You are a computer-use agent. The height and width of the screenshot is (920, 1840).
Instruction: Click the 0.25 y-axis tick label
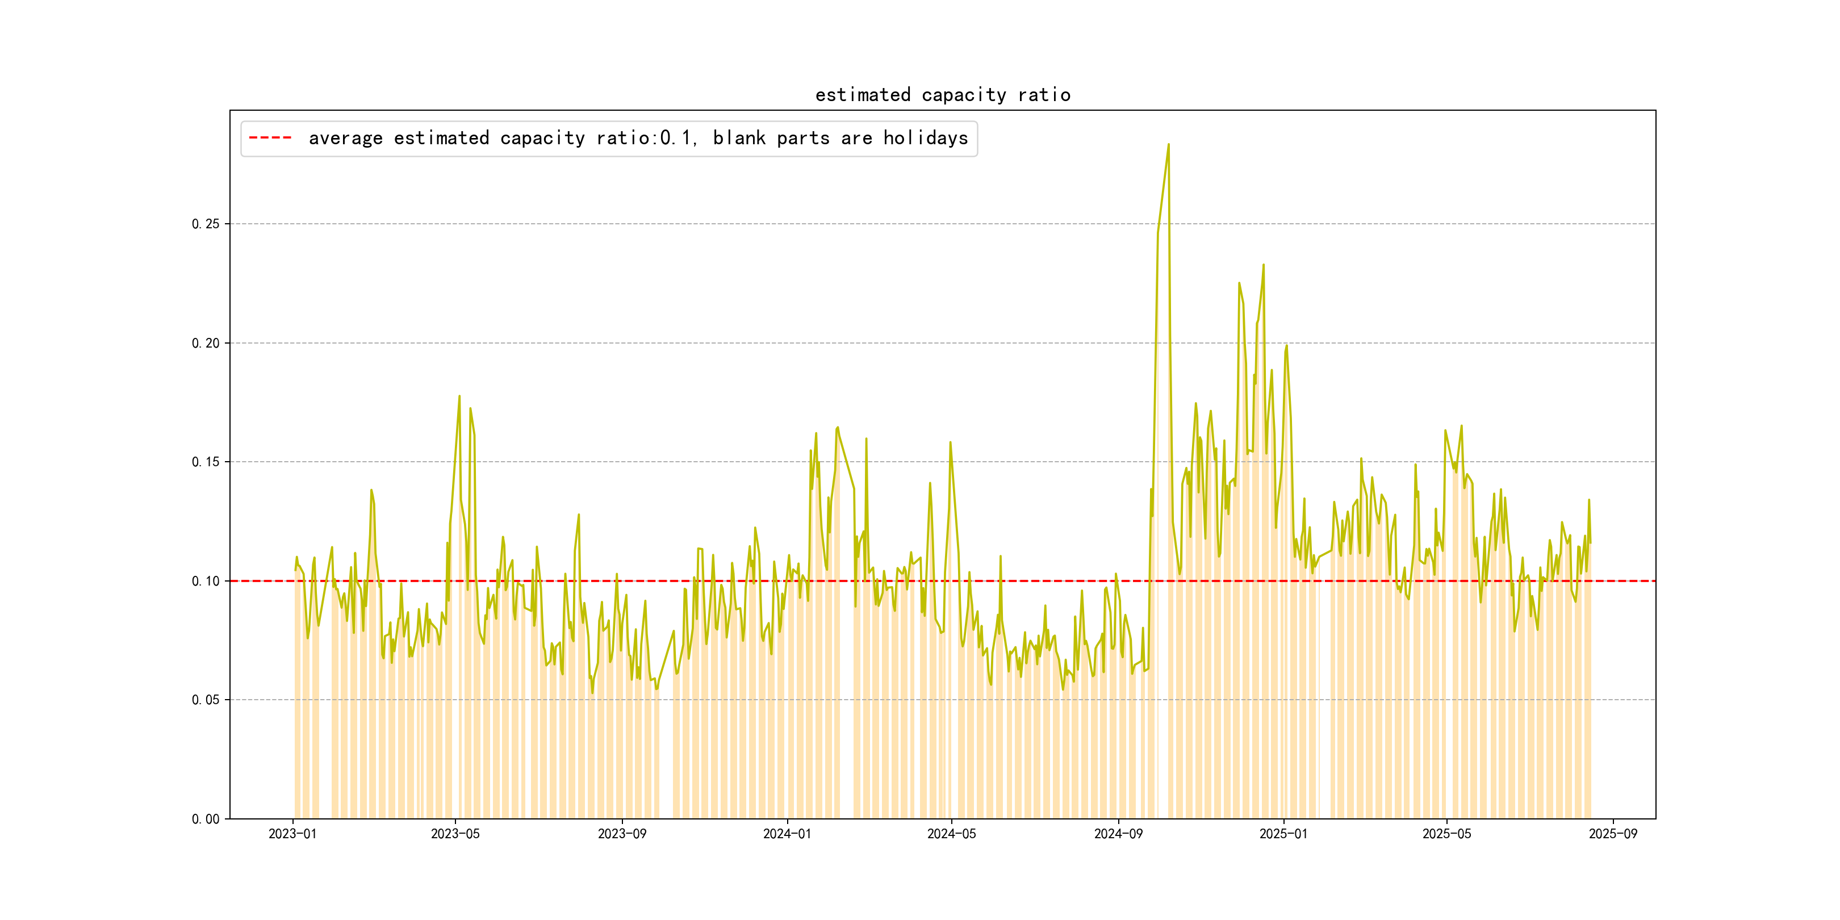[206, 224]
